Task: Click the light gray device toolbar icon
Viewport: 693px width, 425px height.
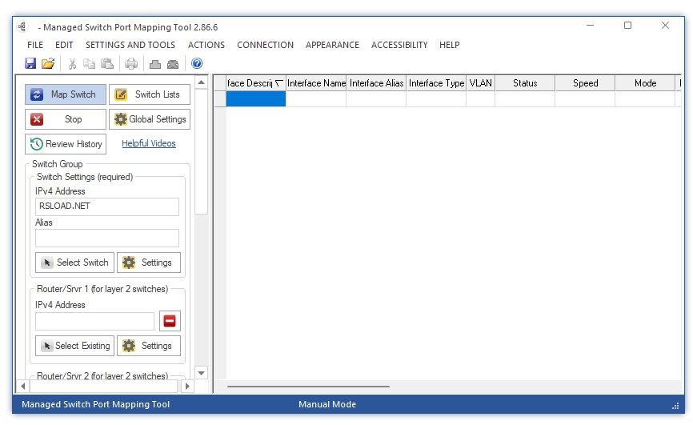Action: click(155, 65)
